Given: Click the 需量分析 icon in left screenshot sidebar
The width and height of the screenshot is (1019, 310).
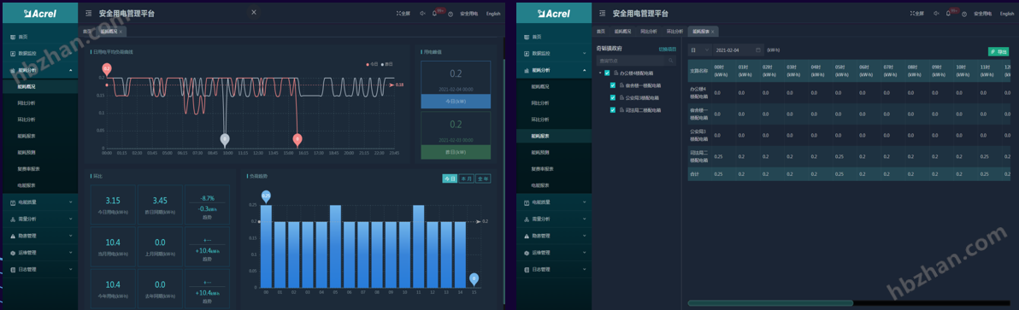Looking at the screenshot, I should click(12, 219).
